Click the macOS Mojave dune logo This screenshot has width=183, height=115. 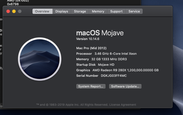39,59
